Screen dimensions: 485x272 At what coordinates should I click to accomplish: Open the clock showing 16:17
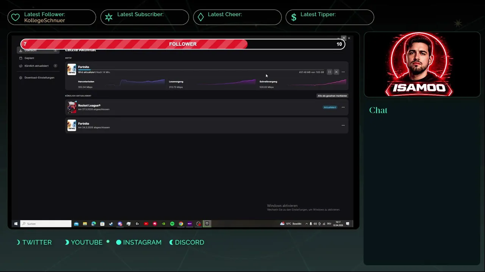338,224
